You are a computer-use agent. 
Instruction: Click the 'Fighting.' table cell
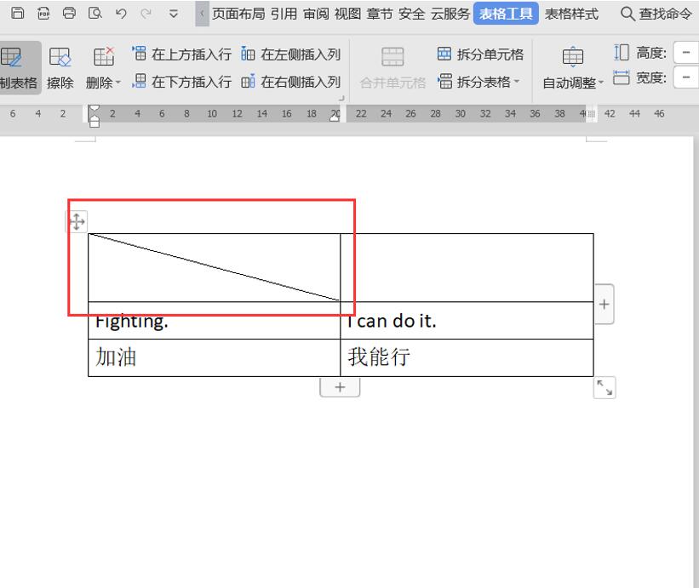(x=215, y=321)
